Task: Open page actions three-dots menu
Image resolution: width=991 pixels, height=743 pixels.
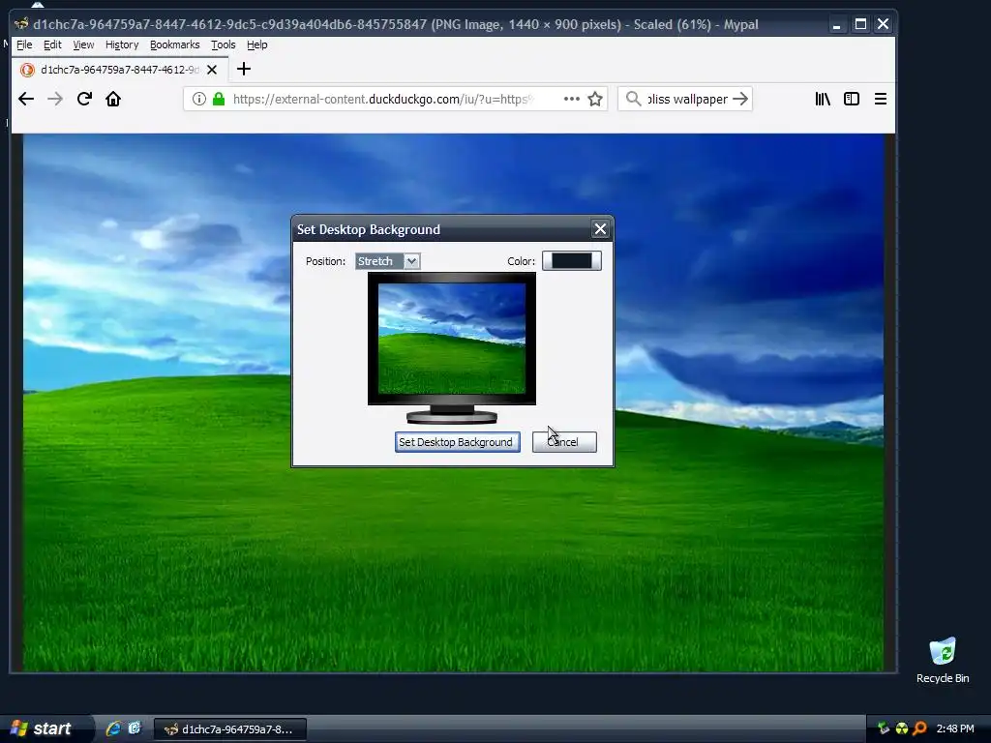Action: [x=571, y=100]
